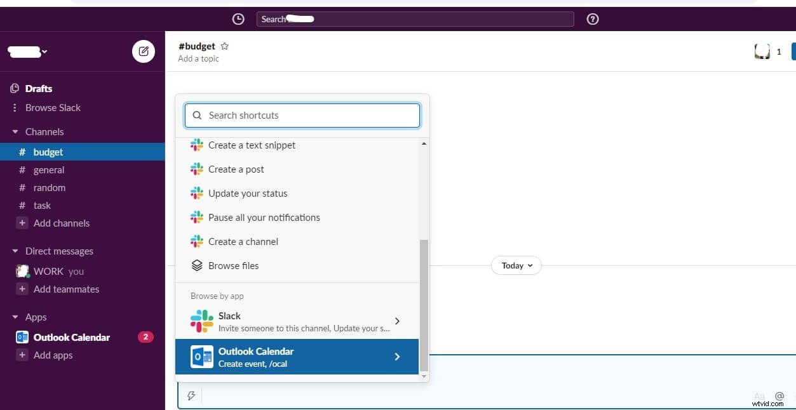Image resolution: width=796 pixels, height=410 pixels.
Task: Click the lightning bolt shortcuts icon
Action: pos(191,395)
